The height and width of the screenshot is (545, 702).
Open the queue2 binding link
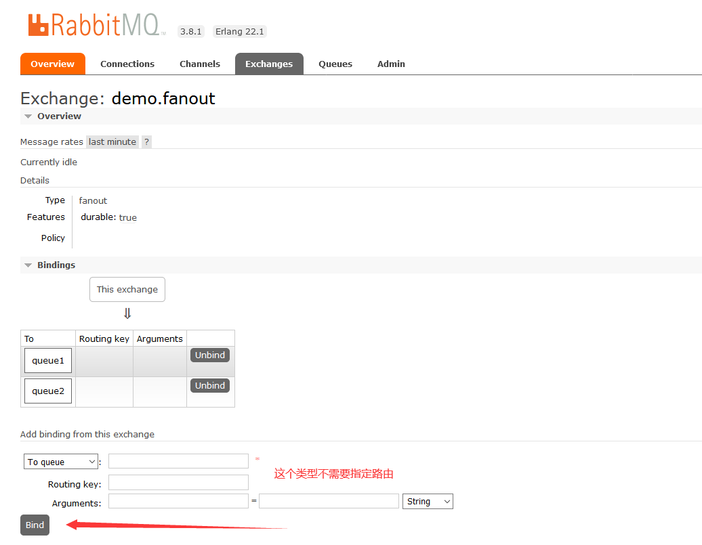48,391
